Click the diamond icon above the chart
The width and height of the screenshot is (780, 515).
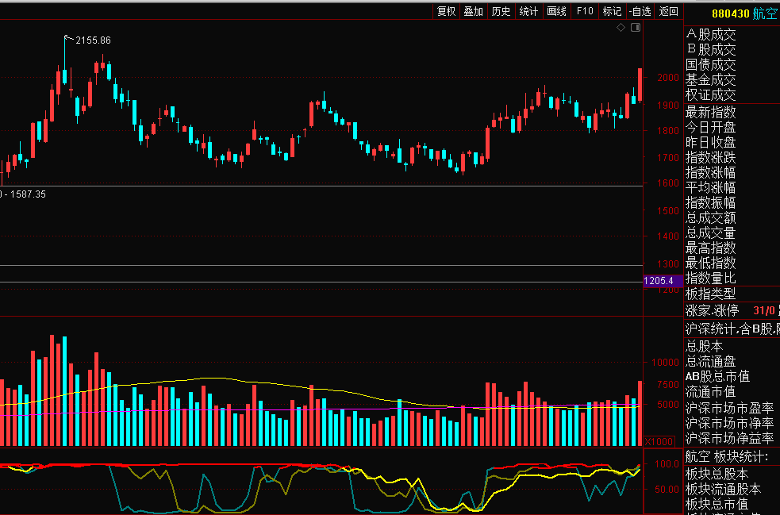pos(621,28)
